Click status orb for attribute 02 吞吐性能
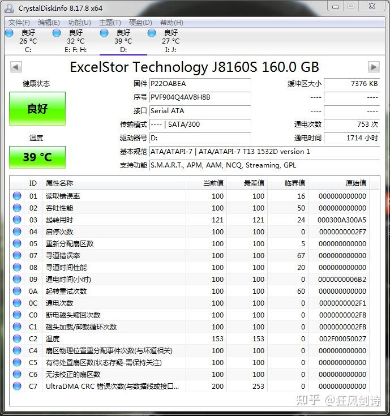The width and height of the screenshot is (390, 416). pos(17,208)
